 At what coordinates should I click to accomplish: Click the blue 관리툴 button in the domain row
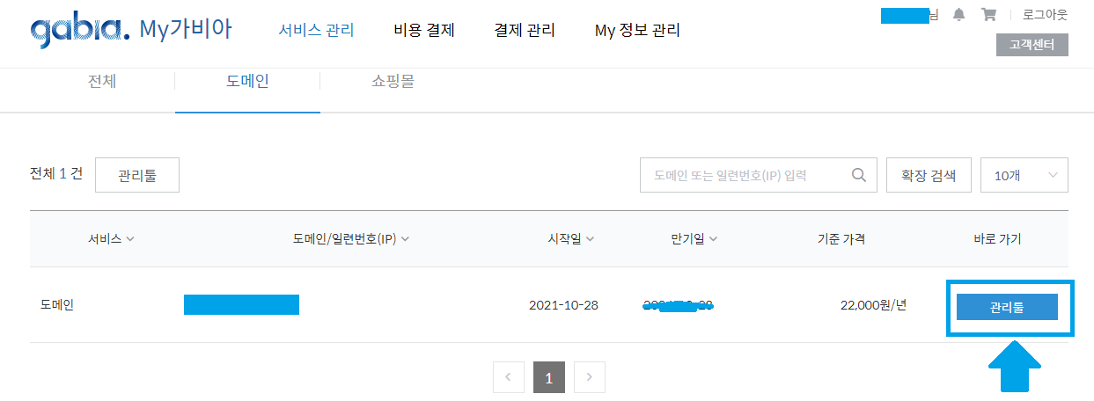1007,307
